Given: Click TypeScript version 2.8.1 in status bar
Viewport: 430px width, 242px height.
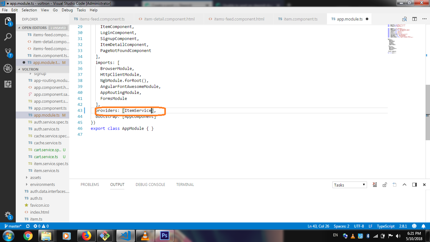Looking at the screenshot, I should 403,226.
